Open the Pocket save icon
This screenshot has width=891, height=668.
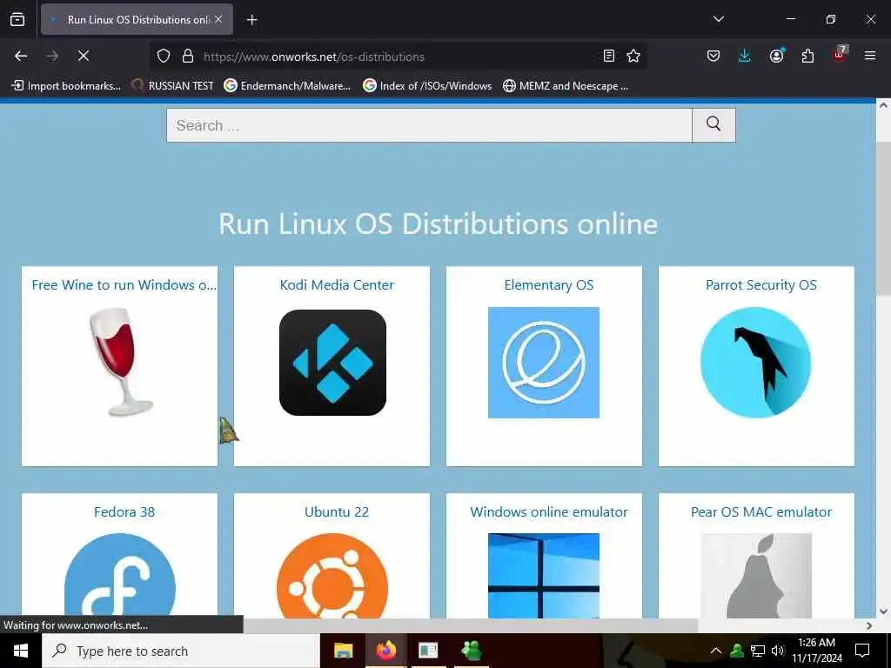pyautogui.click(x=713, y=56)
